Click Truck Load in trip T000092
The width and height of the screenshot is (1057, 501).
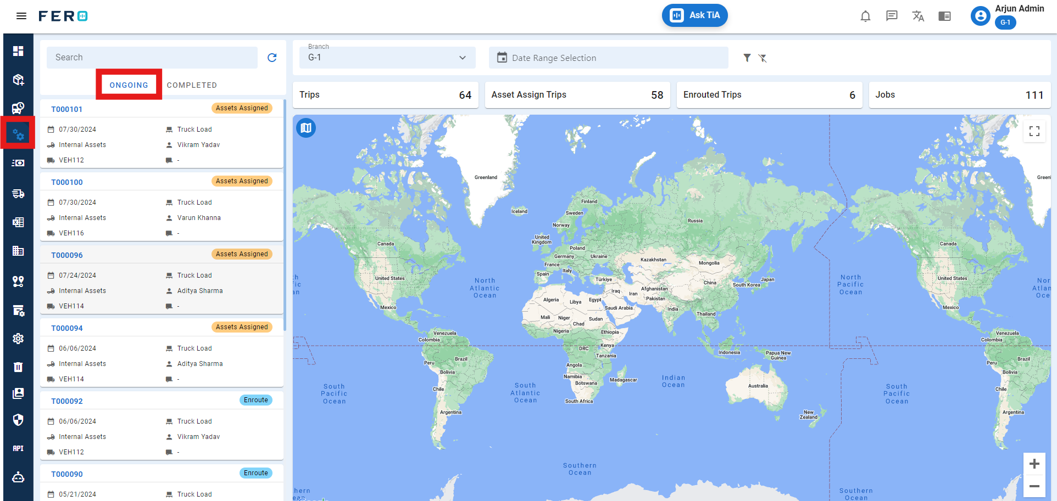click(x=194, y=421)
